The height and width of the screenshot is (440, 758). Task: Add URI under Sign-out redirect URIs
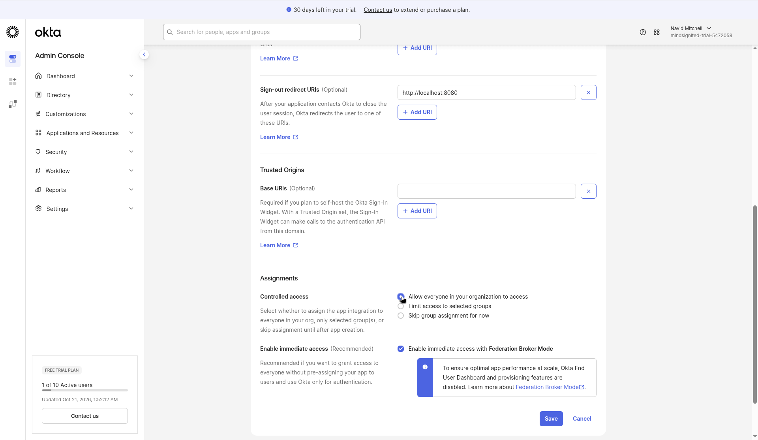(x=417, y=112)
